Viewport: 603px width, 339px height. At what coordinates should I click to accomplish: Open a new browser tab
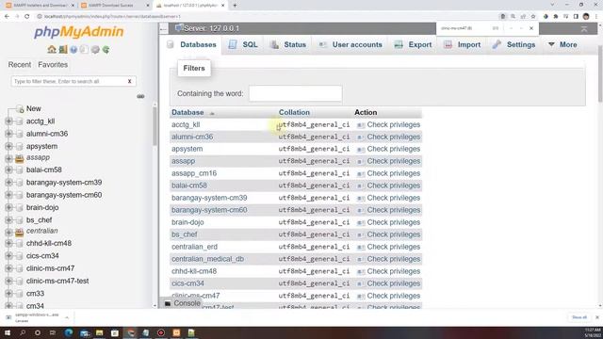point(235,6)
